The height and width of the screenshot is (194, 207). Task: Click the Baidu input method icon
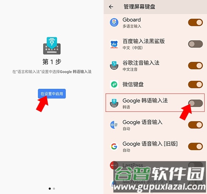114,44
